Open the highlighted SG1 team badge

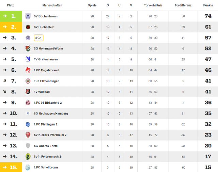tap(38, 38)
